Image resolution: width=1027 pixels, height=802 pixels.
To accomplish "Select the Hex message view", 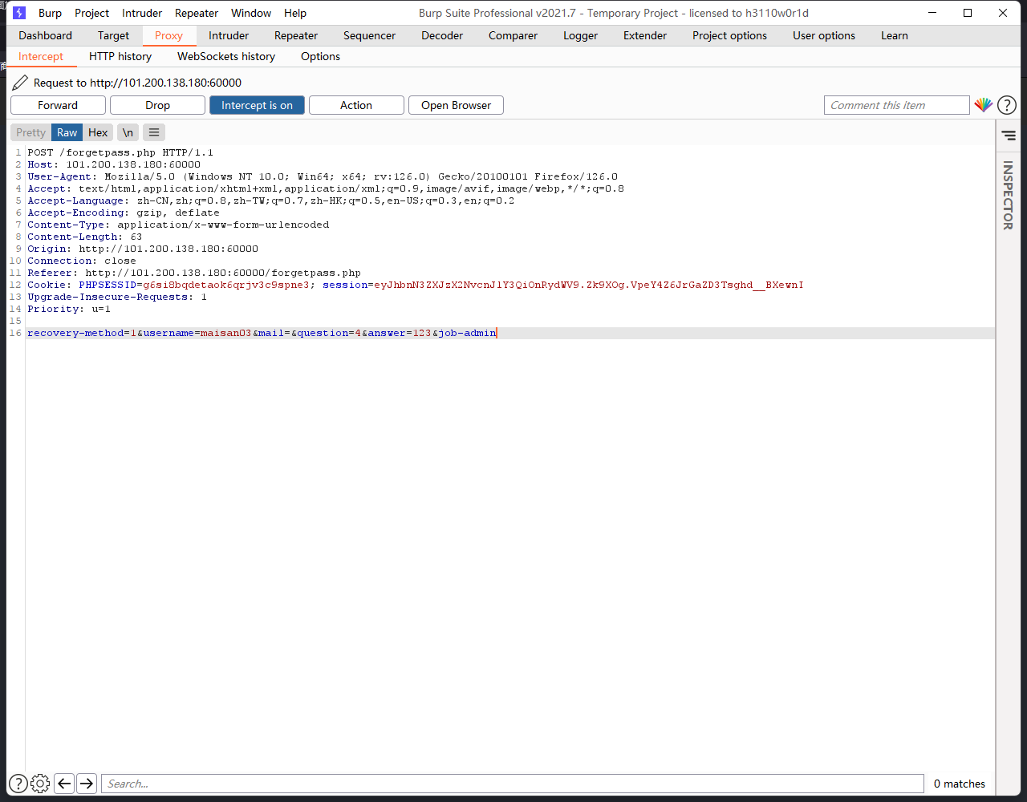I will pos(98,132).
